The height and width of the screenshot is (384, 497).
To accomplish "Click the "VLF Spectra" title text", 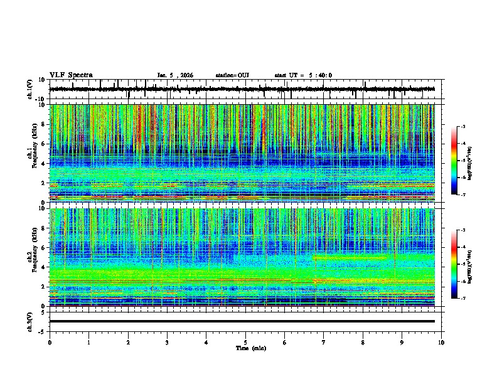I will [x=71, y=75].
